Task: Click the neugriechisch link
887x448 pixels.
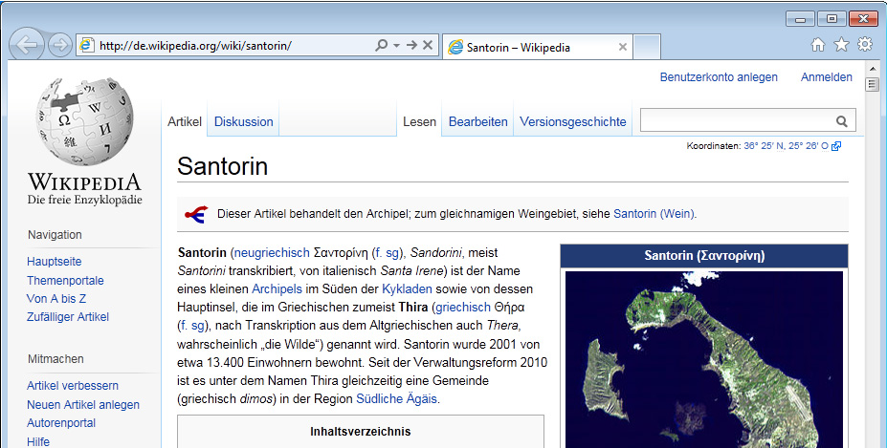Action: (x=272, y=252)
